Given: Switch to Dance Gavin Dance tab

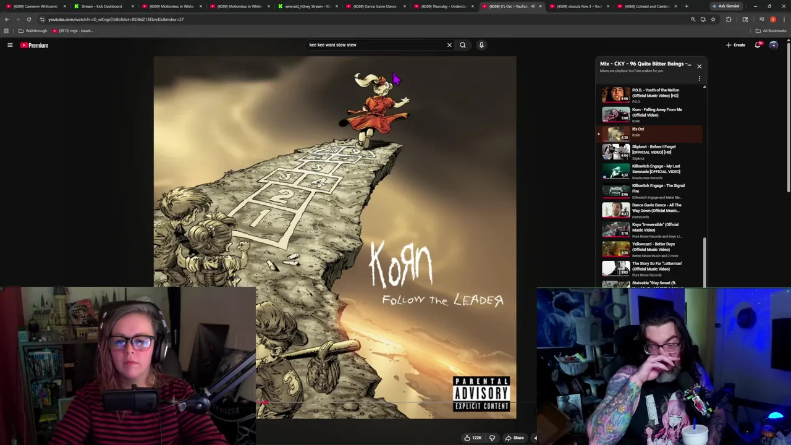Looking at the screenshot, I should click(x=375, y=6).
